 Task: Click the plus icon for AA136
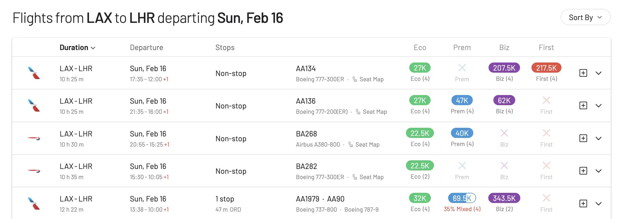pyautogui.click(x=583, y=105)
